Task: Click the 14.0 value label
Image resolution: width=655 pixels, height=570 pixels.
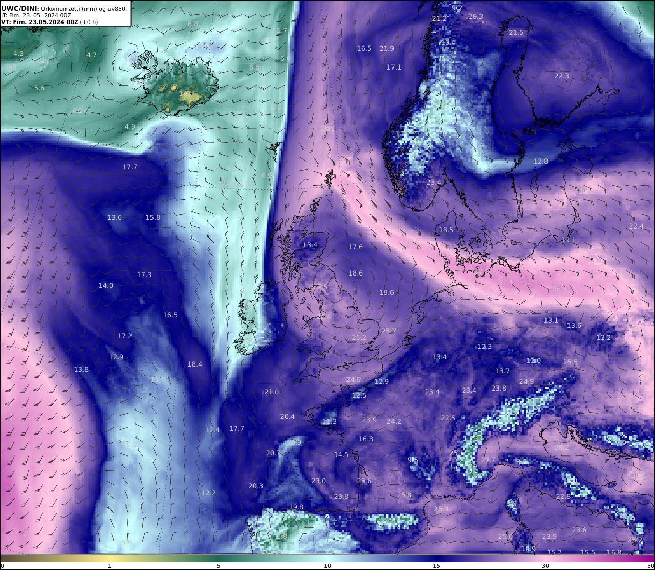Action: point(106,285)
